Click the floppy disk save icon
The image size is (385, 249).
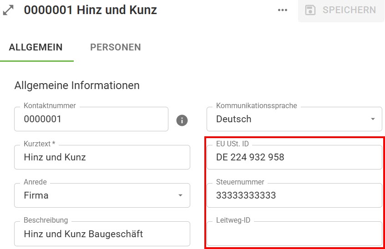point(310,10)
